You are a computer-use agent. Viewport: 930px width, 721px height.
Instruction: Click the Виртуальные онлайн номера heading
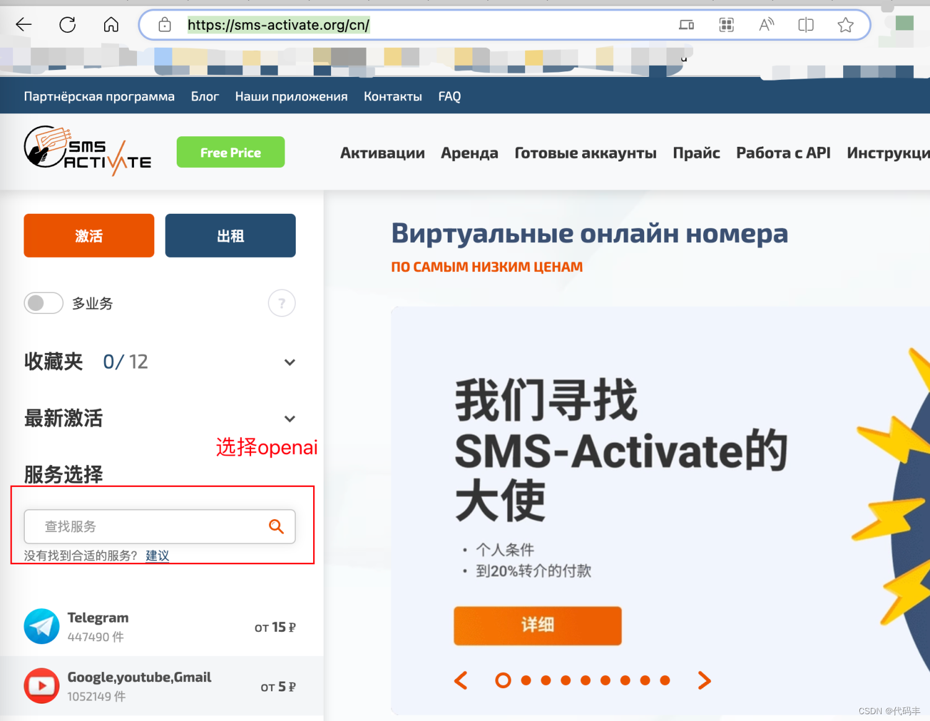pyautogui.click(x=590, y=234)
